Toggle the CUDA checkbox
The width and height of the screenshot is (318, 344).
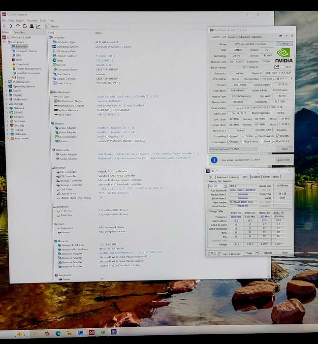(x=243, y=136)
